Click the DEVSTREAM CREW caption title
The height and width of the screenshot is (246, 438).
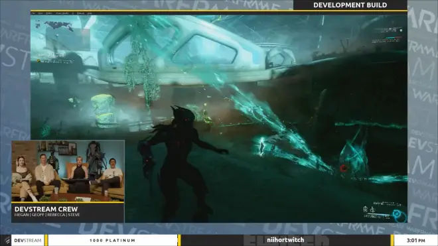46,209
